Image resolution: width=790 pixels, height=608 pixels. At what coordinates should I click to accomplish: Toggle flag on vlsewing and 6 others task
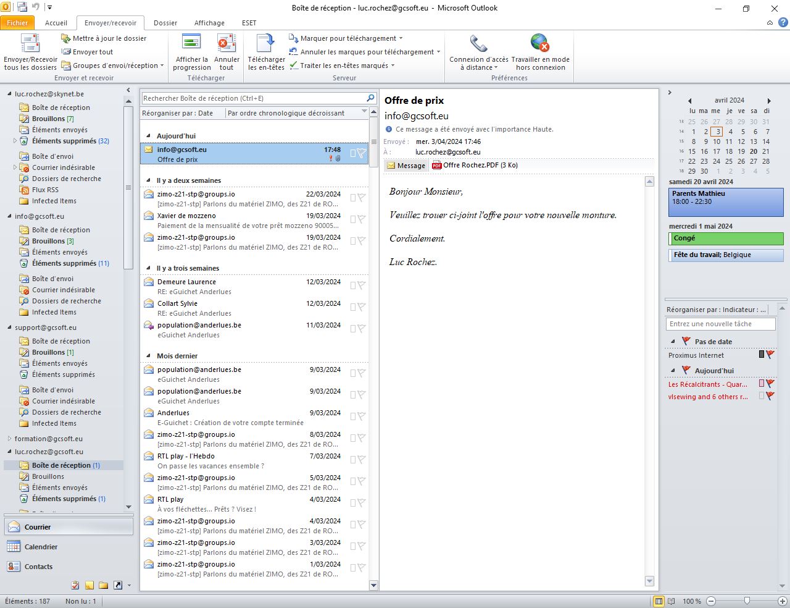[x=770, y=396]
